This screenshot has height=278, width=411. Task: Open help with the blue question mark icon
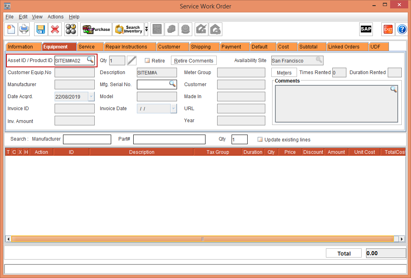pyautogui.click(x=402, y=29)
